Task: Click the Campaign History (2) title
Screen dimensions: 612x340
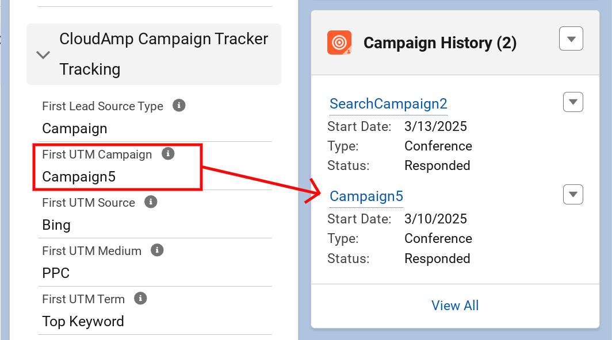Action: [440, 43]
